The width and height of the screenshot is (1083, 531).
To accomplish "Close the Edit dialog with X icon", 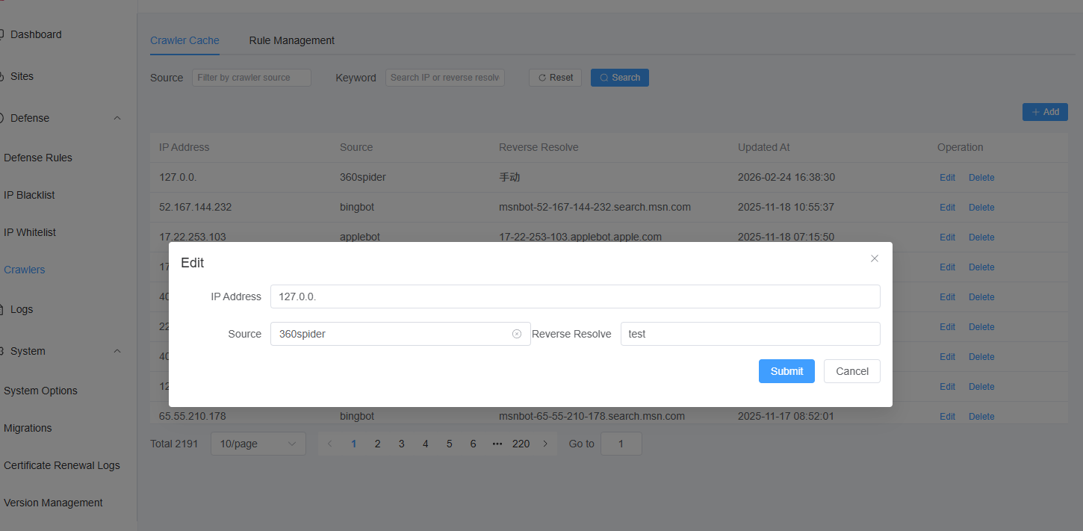I will click(x=875, y=258).
